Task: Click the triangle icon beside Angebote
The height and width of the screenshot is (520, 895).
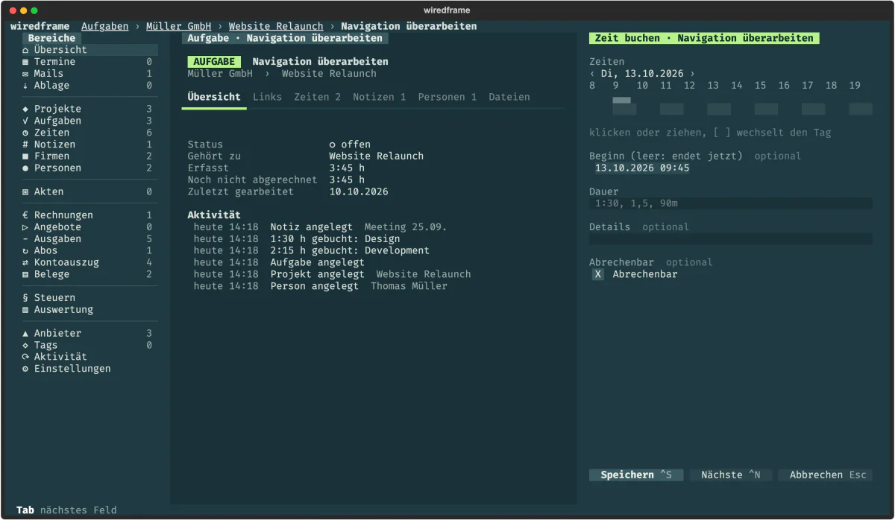Action: 25,227
